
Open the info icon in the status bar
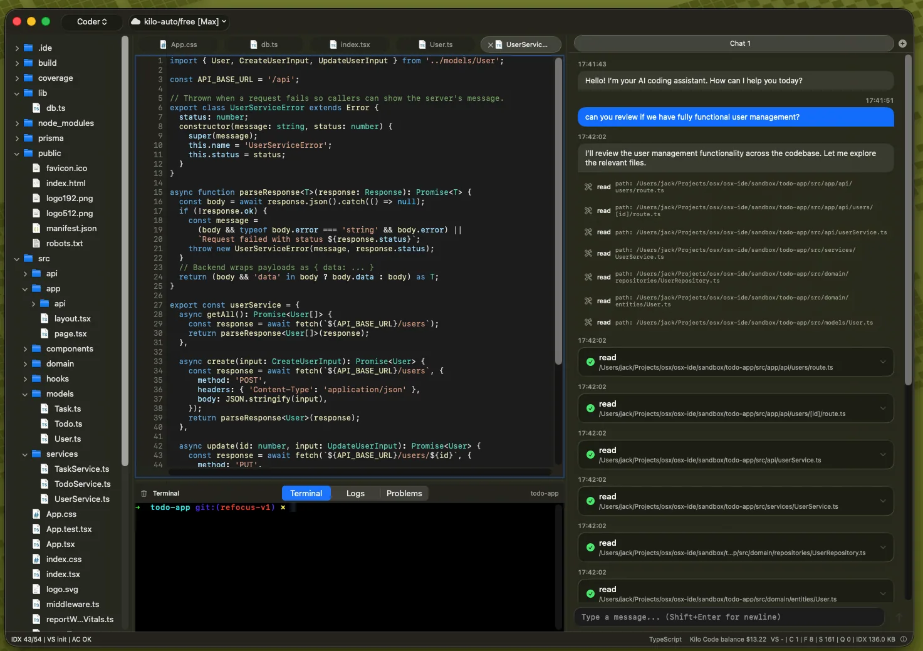pyautogui.click(x=904, y=640)
